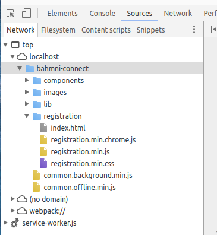217x235 pixels.
Task: Click the bahmni-connect folder icon
Action: 30,69
